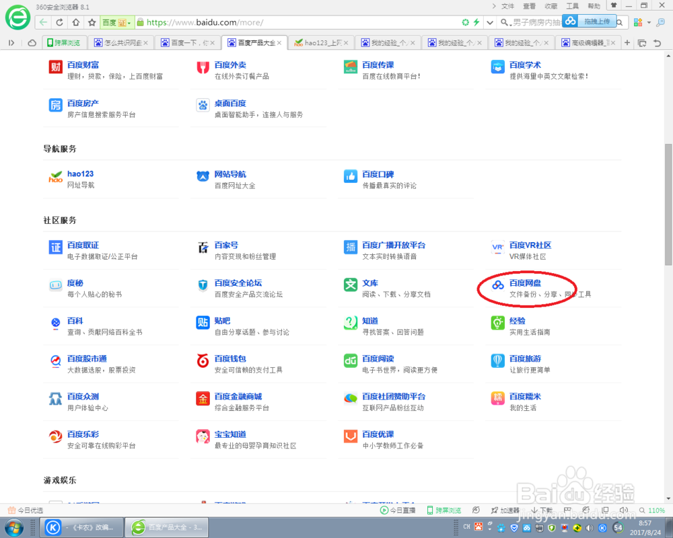The image size is (673, 538).
Task: Open the 百度糯米 icon
Action: click(497, 399)
